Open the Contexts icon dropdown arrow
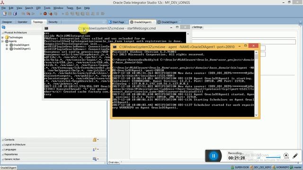 [98, 140]
